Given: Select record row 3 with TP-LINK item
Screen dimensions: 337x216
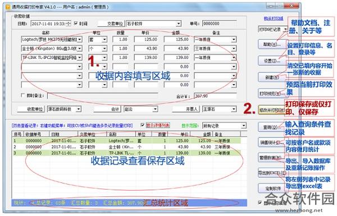Looking at the screenshot, I should coord(126,153).
